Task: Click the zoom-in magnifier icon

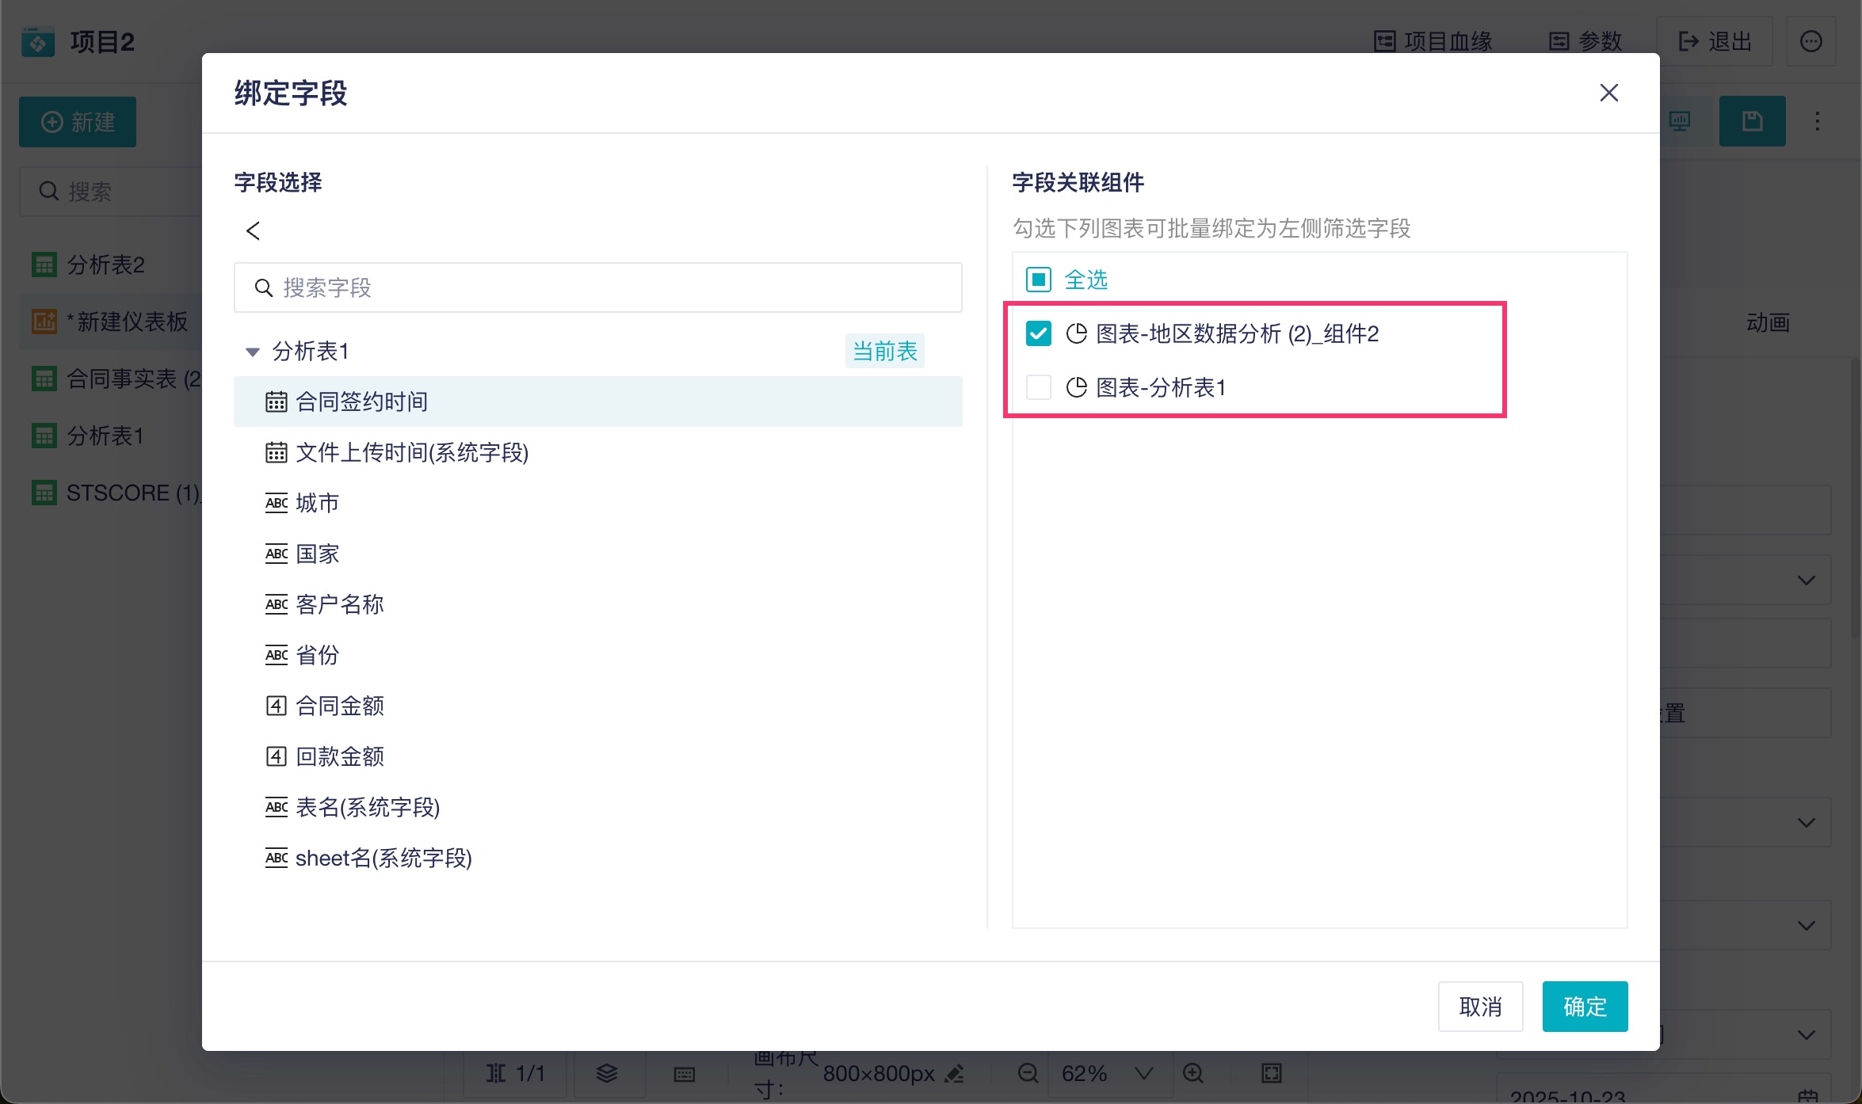Action: [x=1192, y=1073]
